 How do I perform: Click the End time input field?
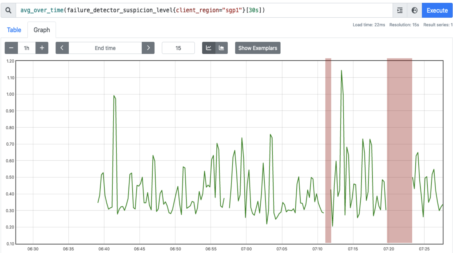pyautogui.click(x=105, y=48)
